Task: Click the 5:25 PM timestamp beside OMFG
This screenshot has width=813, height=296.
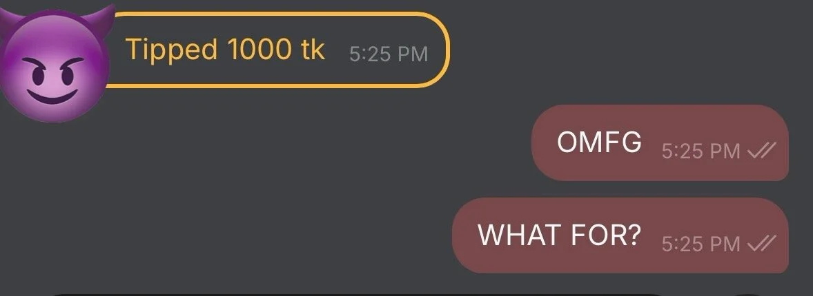Action: [x=701, y=151]
